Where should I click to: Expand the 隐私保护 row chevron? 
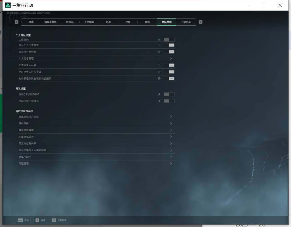(x=171, y=123)
